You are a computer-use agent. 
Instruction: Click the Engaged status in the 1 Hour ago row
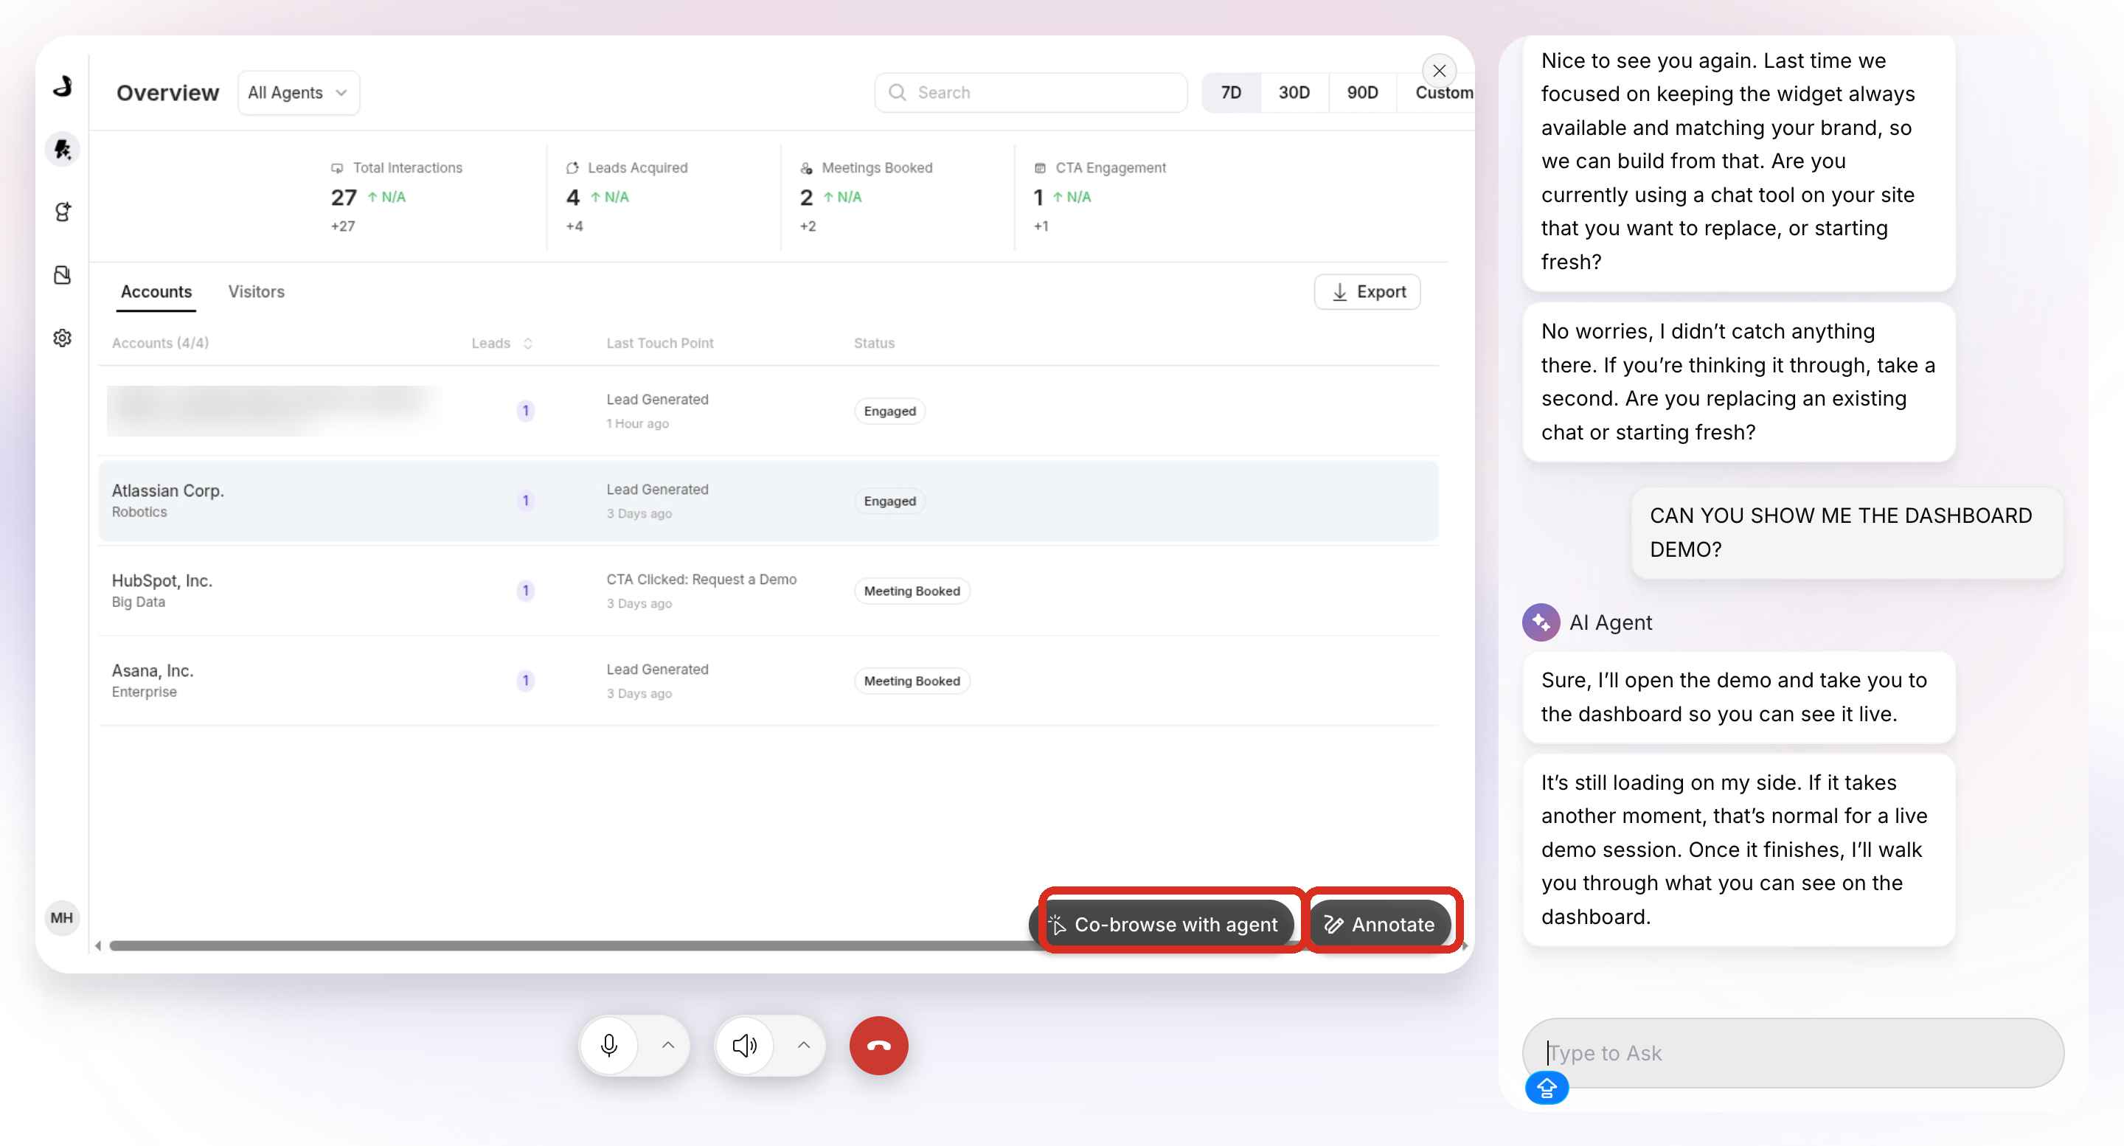(x=889, y=411)
